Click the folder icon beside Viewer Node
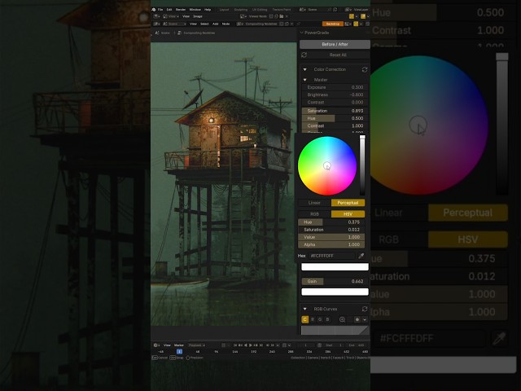 282,16
